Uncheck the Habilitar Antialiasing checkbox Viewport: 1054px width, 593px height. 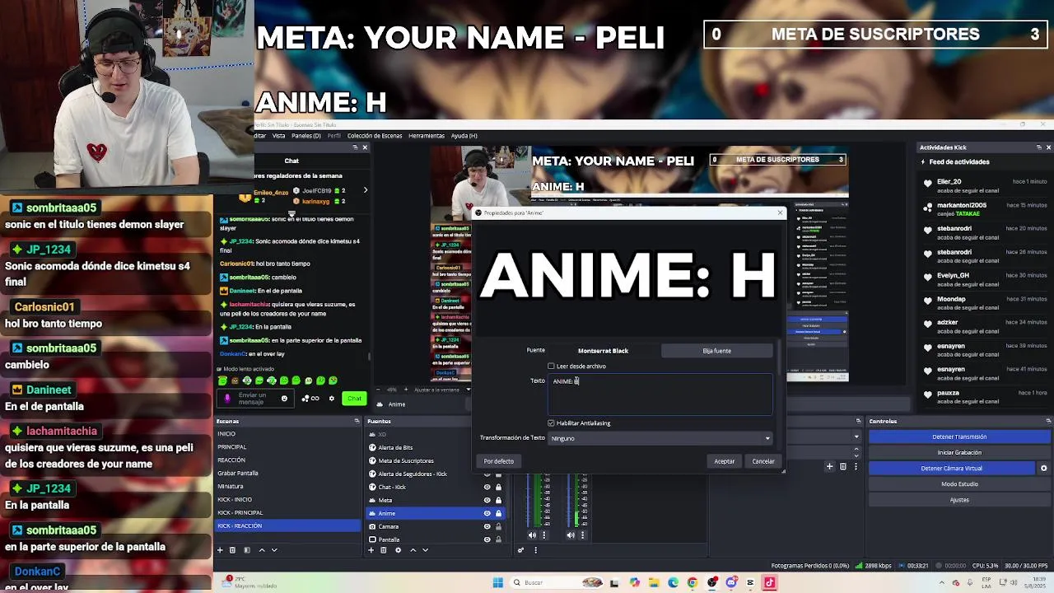[x=551, y=423]
